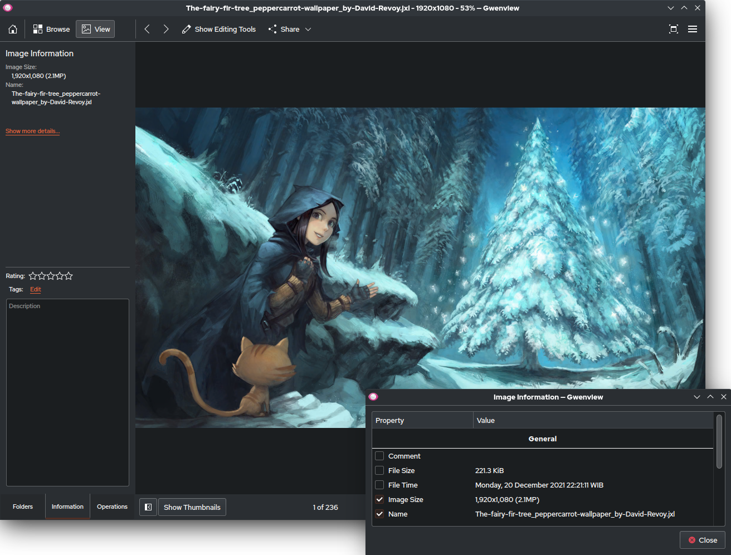
Task: Open the Information sidebar tab
Action: [67, 507]
